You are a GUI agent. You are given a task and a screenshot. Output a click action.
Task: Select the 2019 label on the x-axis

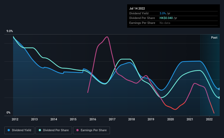pyautogui.click(x=151, y=119)
